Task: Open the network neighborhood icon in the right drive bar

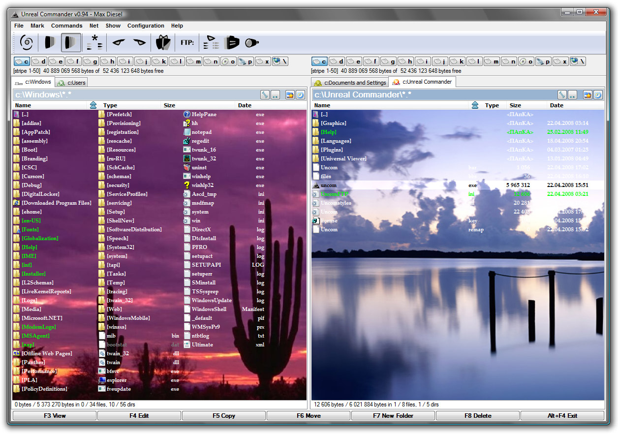Action: pyautogui.click(x=578, y=62)
